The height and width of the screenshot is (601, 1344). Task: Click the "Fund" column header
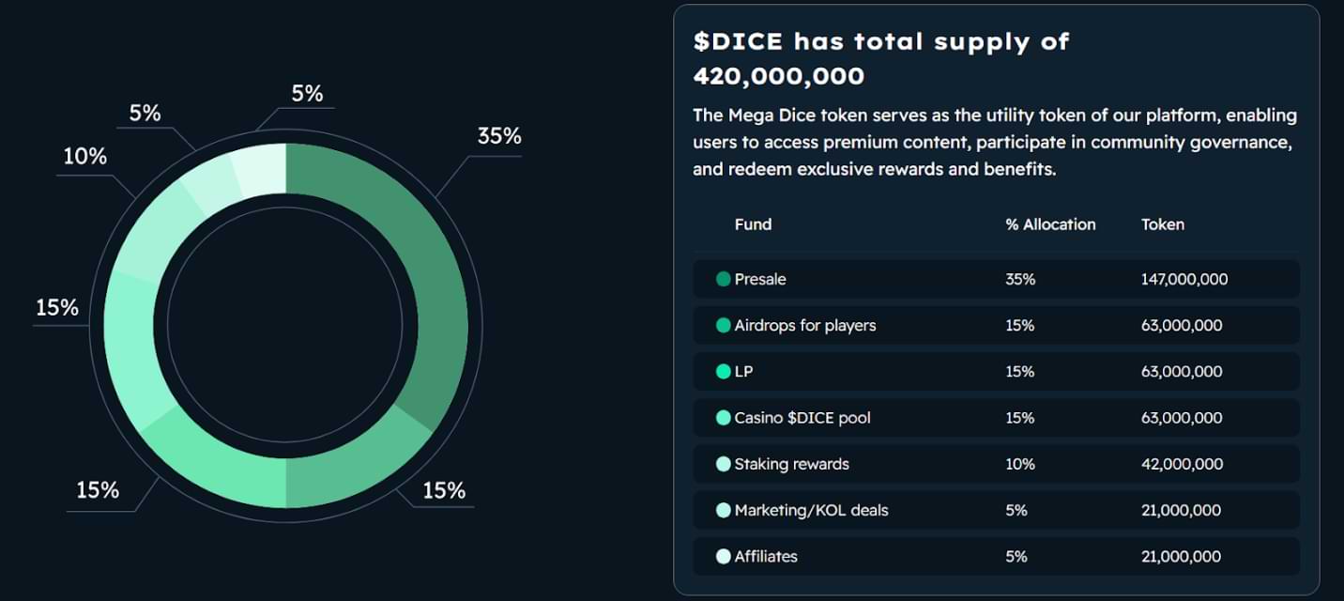753,224
